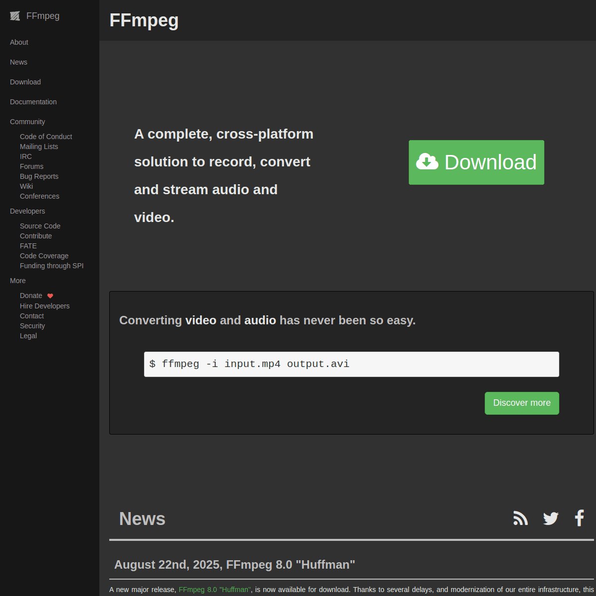
Task: Click the FFmpeg brand text in sidebar
Action: pyautogui.click(x=43, y=16)
